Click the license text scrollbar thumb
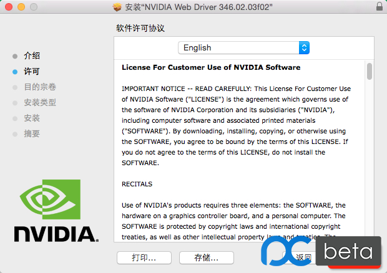 (370, 72)
